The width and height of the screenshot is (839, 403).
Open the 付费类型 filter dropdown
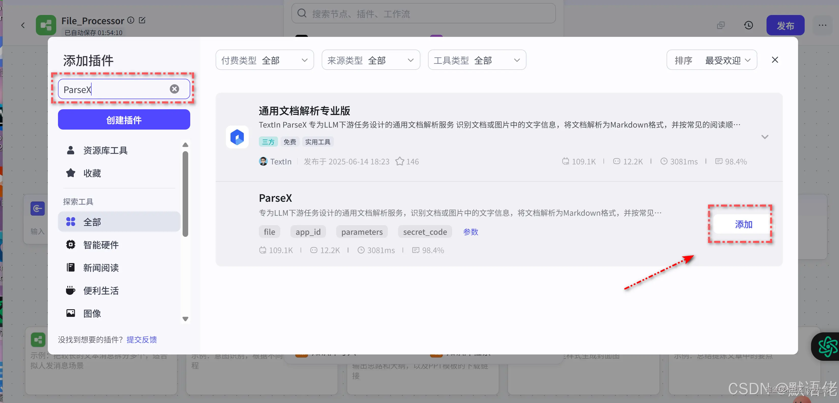click(264, 60)
